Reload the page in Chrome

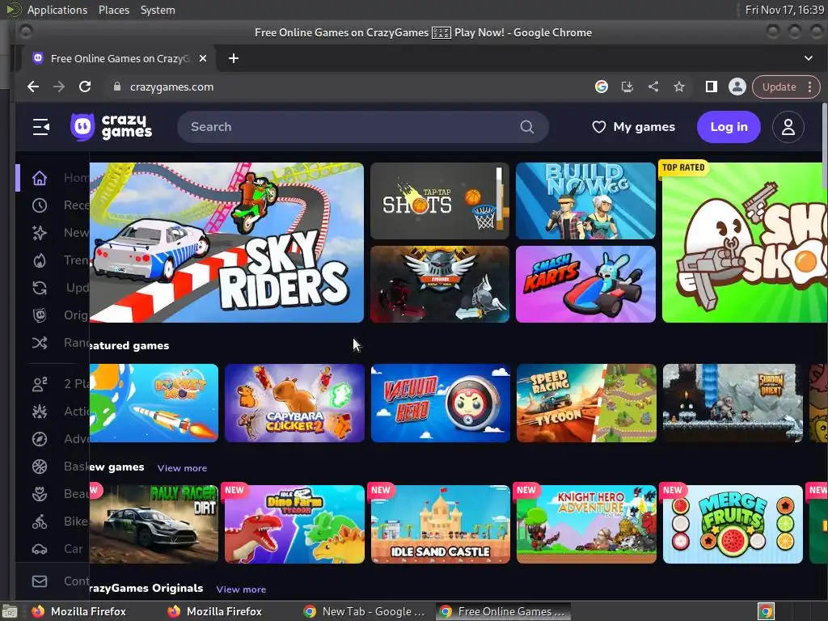click(85, 87)
